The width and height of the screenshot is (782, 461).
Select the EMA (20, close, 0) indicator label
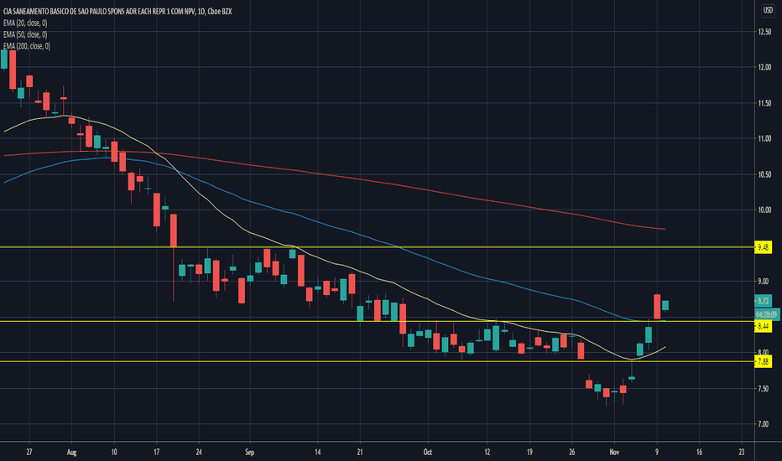pyautogui.click(x=25, y=23)
